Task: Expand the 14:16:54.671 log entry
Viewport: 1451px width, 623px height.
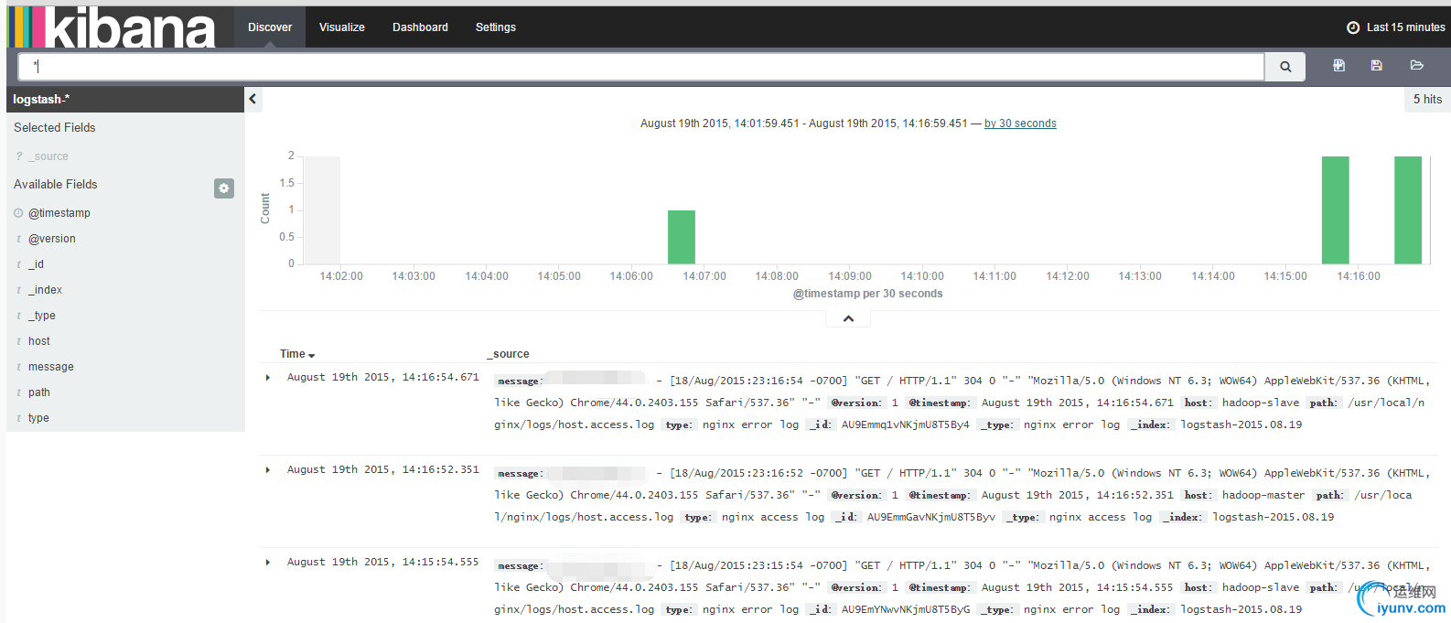Action: click(x=267, y=377)
